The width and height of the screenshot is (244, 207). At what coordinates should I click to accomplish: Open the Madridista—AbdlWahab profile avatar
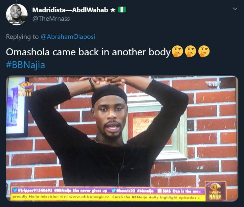point(17,14)
